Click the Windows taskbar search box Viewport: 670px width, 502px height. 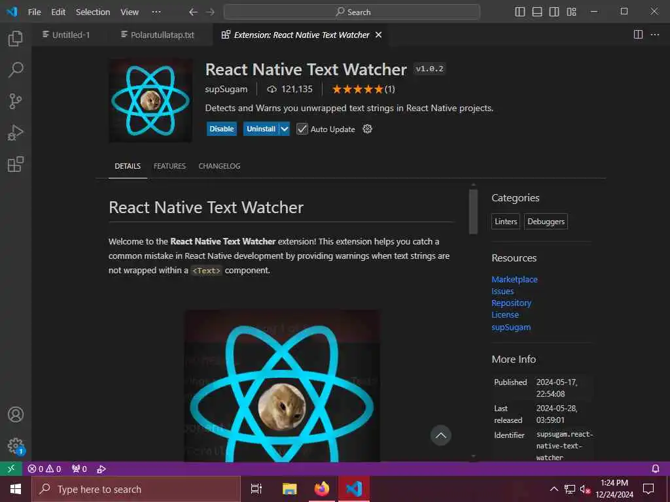tap(136, 489)
